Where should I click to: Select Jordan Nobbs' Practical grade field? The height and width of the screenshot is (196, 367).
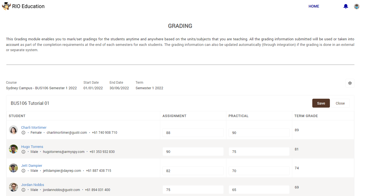(259, 190)
